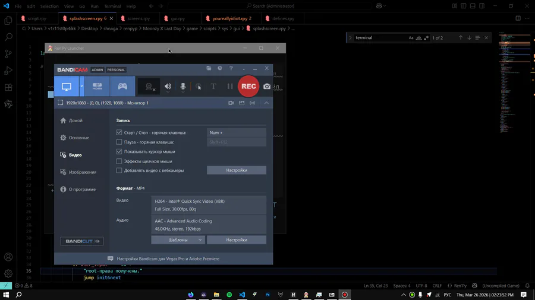The image size is (535, 300).
Task: Open the Домой section in Bandicam
Action: click(x=71, y=120)
